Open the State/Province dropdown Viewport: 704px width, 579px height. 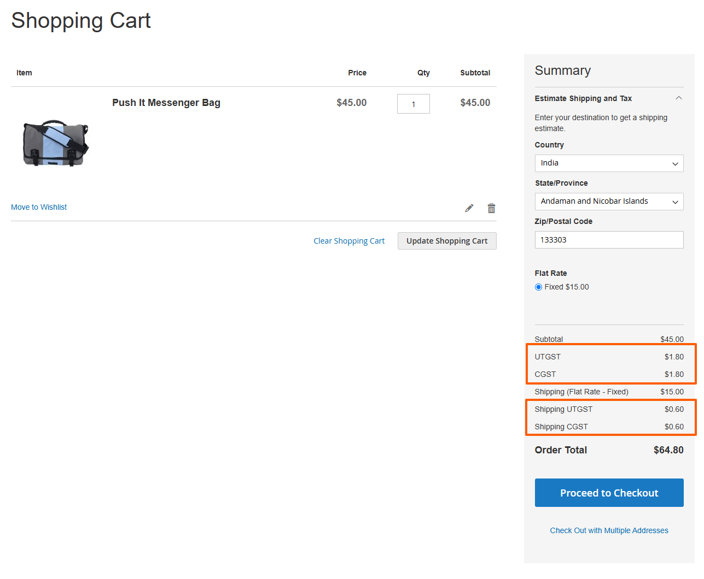(609, 202)
